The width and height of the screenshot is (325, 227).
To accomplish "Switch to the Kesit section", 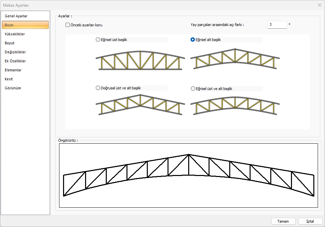I will (9, 79).
